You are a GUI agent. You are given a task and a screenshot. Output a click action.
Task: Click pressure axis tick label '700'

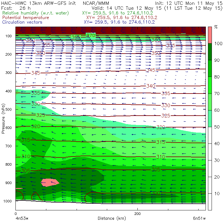8,146
